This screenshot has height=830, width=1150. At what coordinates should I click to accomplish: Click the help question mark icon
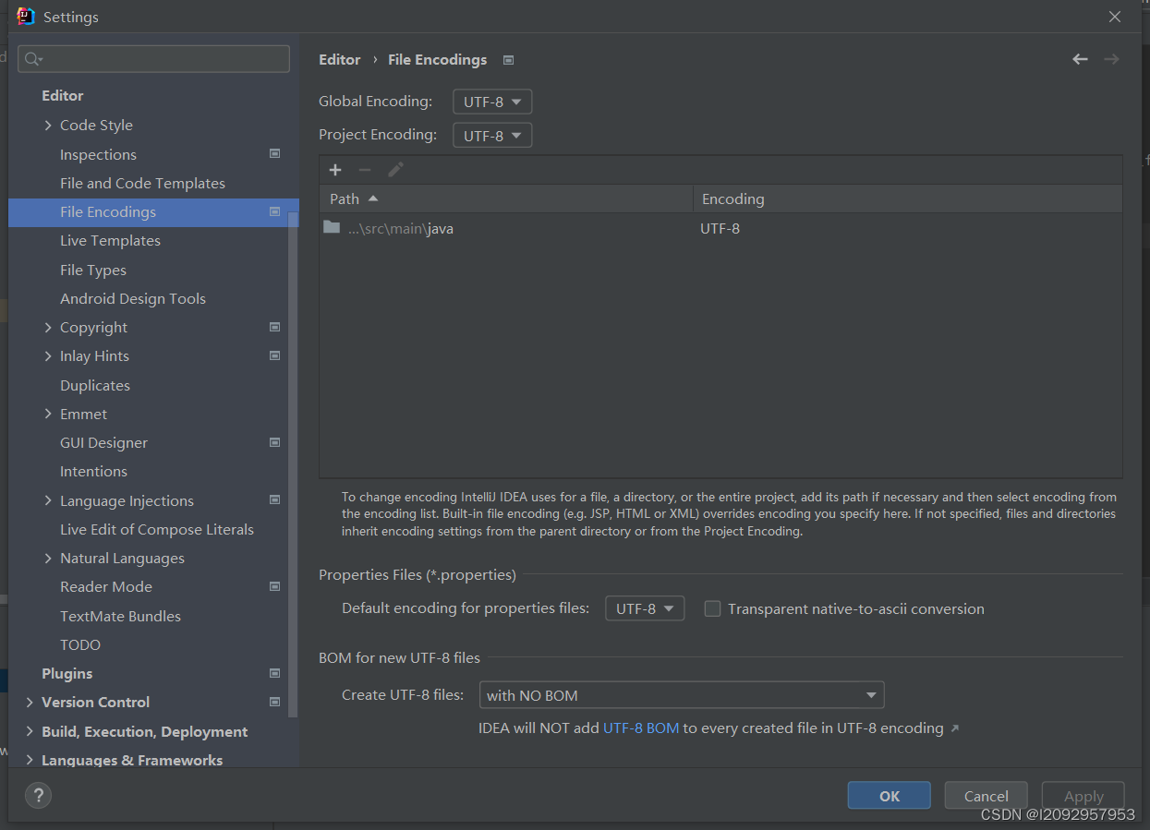pos(38,795)
